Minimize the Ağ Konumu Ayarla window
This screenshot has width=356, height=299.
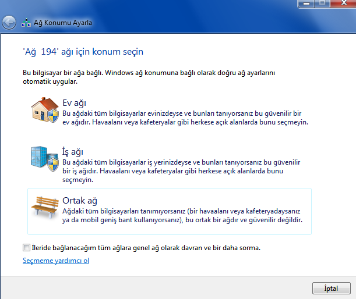(x=306, y=3)
